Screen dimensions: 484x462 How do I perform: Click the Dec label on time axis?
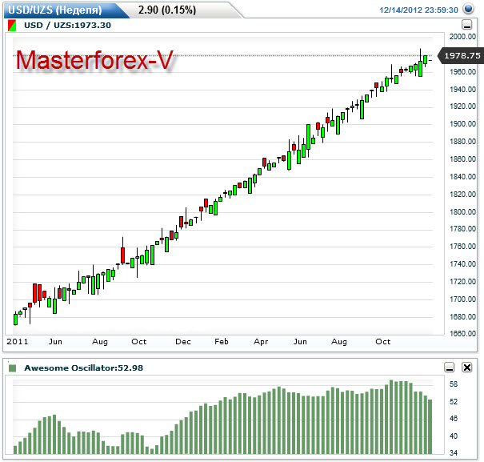(x=183, y=342)
